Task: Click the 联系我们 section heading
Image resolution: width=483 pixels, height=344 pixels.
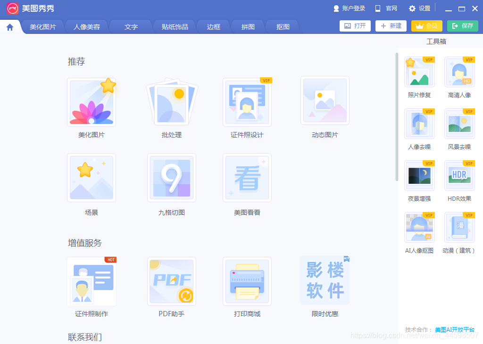Action: (85, 337)
